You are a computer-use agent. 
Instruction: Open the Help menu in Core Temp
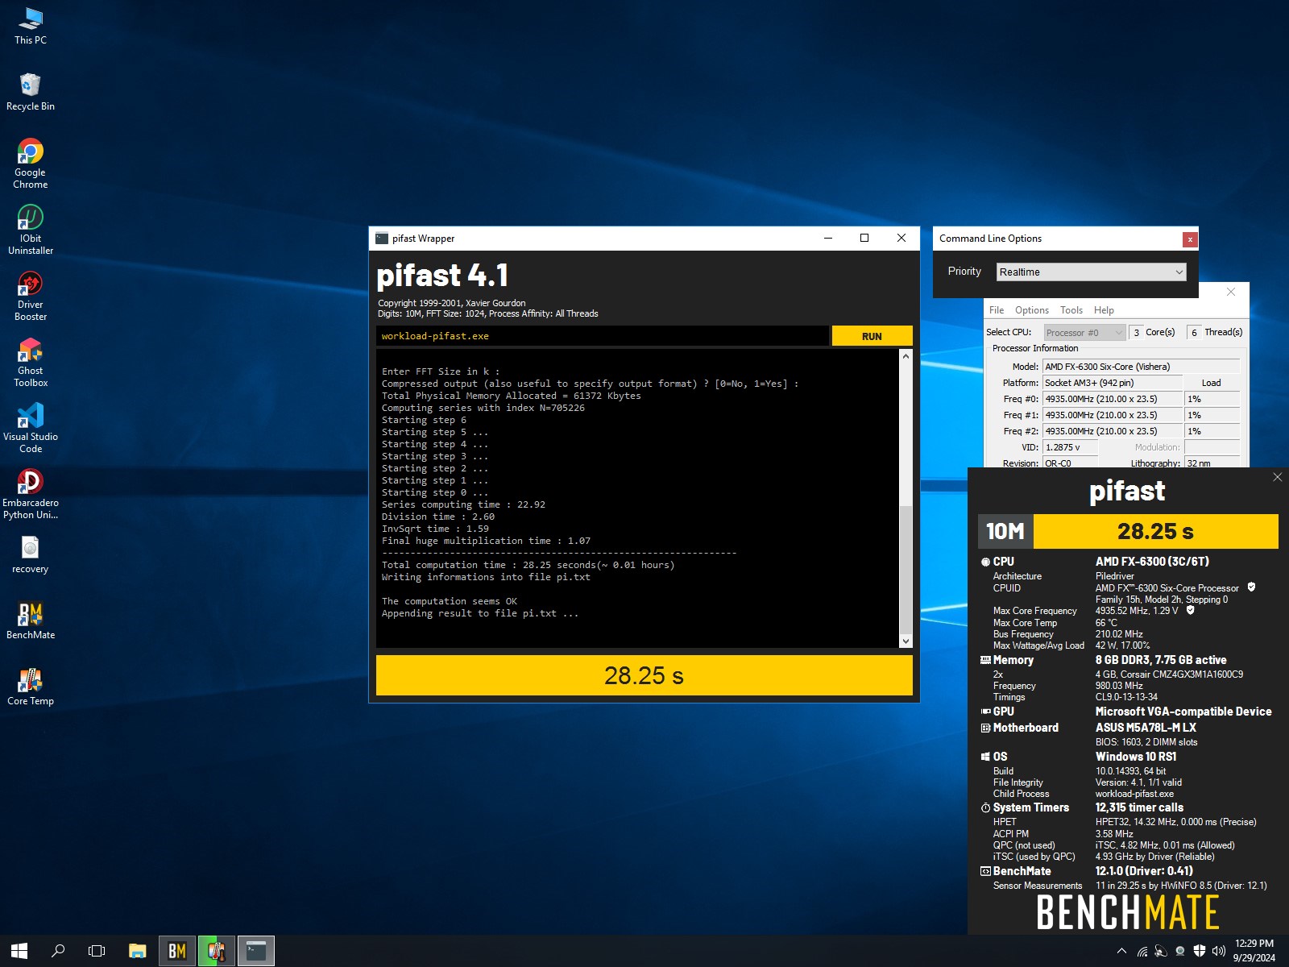pos(1104,310)
